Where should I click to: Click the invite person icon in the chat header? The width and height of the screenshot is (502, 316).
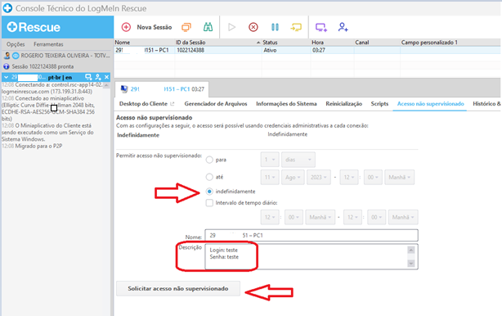click(x=98, y=77)
